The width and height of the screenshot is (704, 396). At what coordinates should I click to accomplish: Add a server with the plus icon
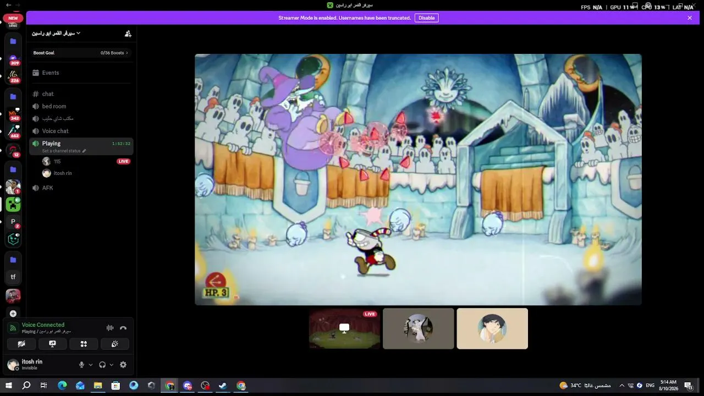pyautogui.click(x=13, y=314)
